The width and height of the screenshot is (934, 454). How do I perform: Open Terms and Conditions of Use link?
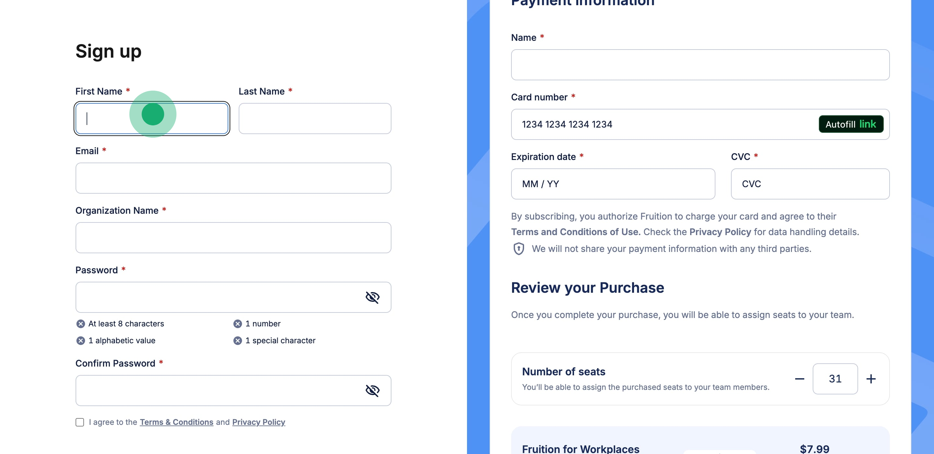point(575,232)
